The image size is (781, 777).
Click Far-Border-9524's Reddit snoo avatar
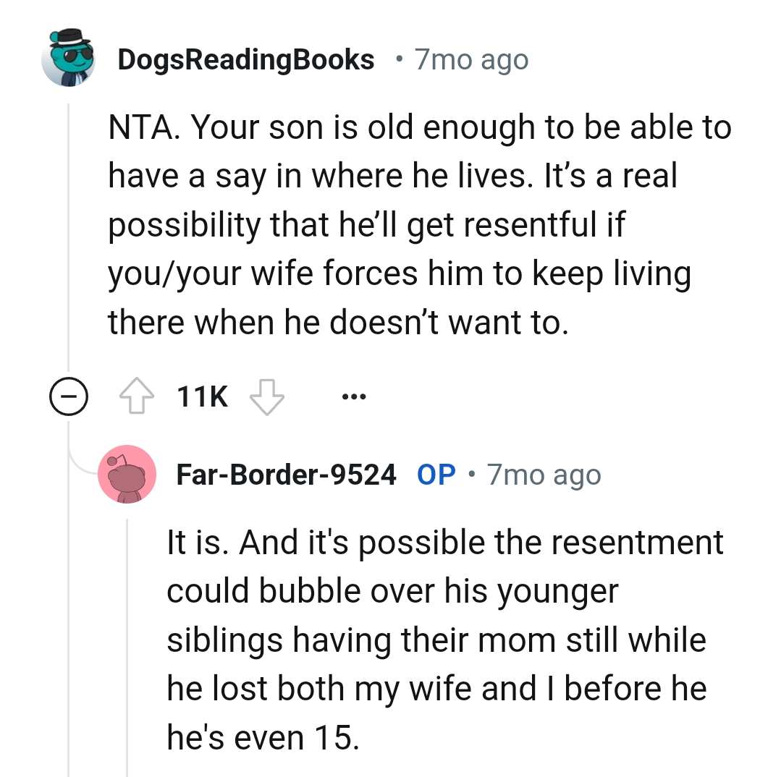(127, 475)
